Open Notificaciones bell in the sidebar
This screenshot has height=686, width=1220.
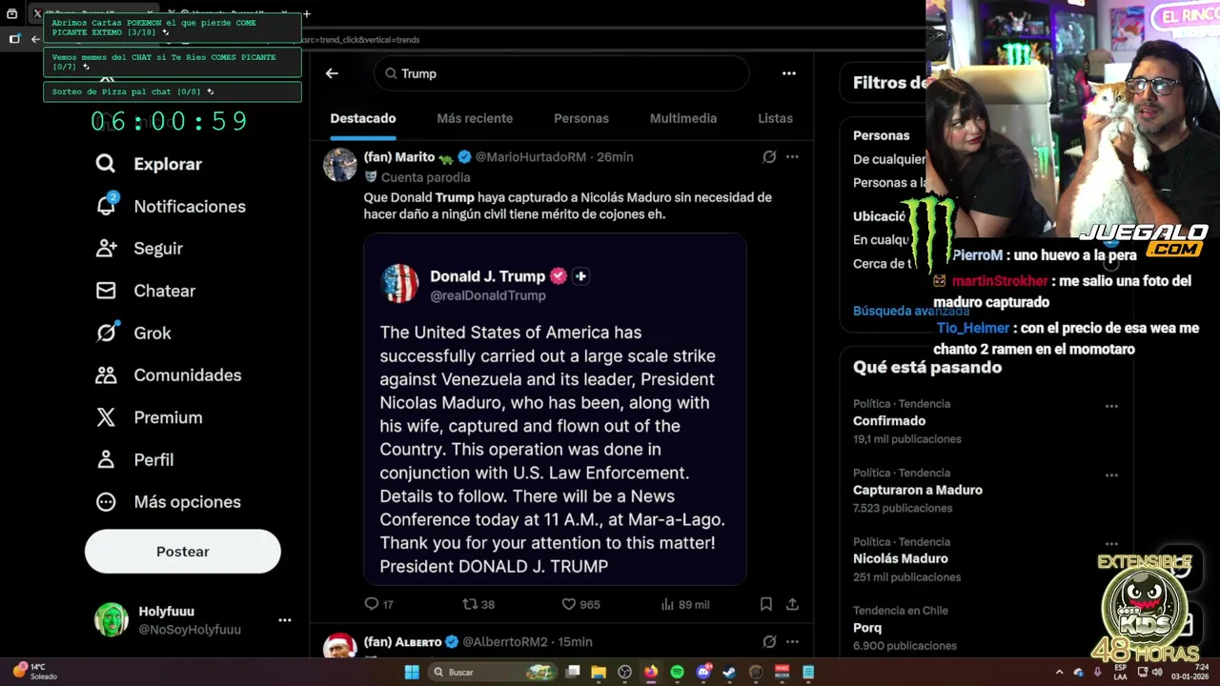pos(171,206)
